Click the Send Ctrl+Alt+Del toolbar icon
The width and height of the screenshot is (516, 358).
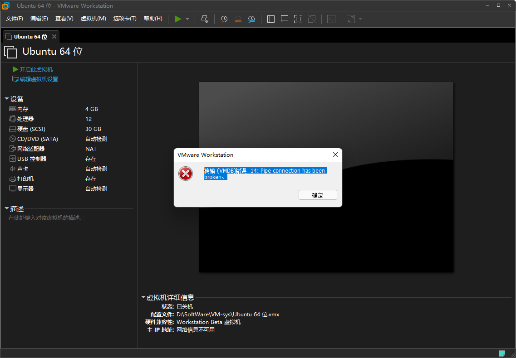pyautogui.click(x=205, y=19)
